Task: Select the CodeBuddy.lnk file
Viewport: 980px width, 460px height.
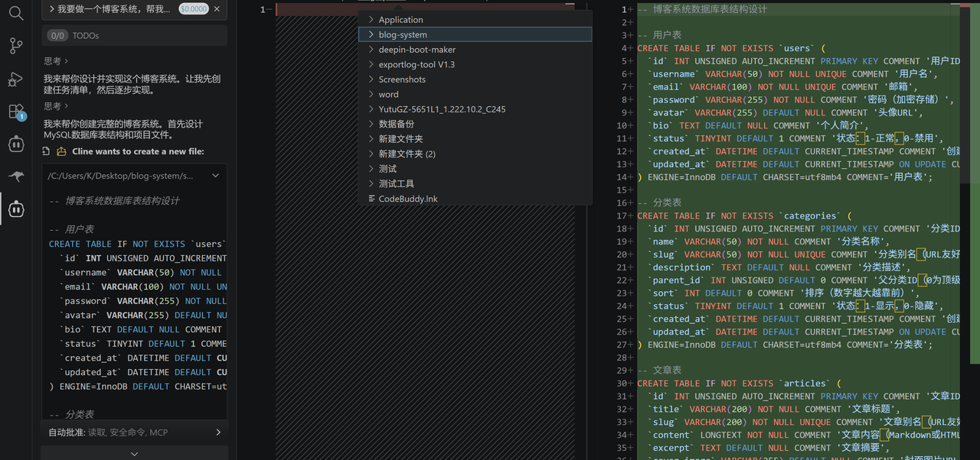Action: (x=475, y=199)
